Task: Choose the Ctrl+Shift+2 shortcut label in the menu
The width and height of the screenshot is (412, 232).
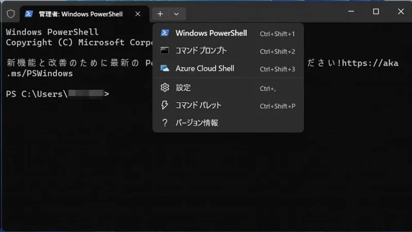Action: [x=277, y=51]
